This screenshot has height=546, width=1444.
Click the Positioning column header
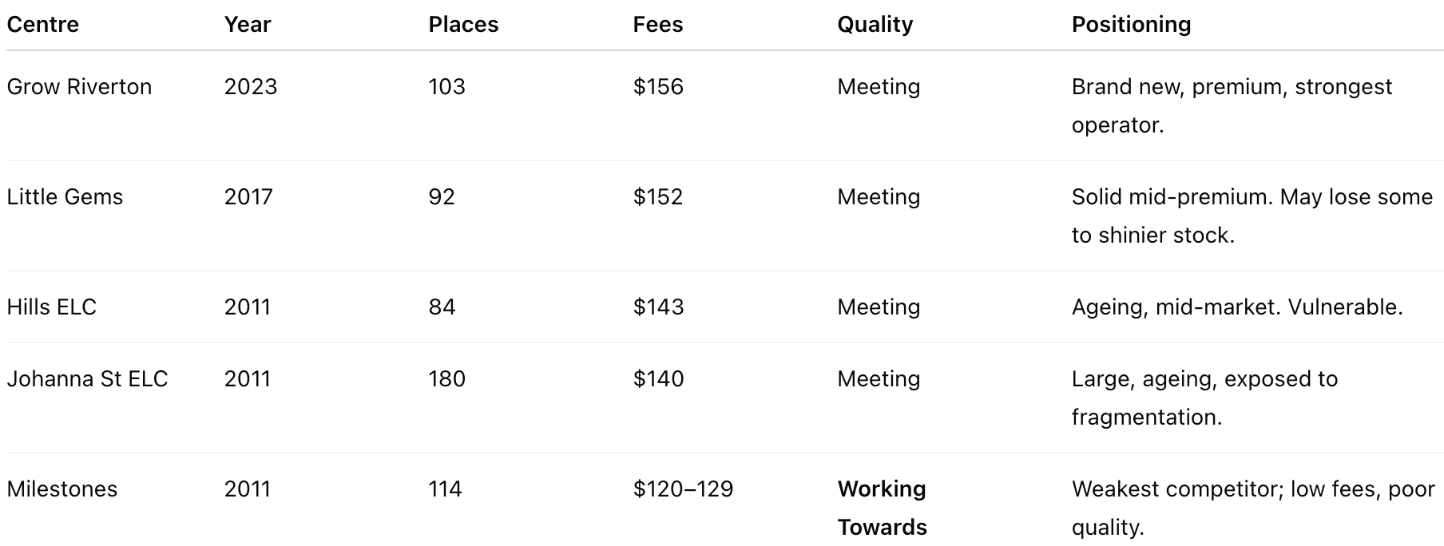1131,25
